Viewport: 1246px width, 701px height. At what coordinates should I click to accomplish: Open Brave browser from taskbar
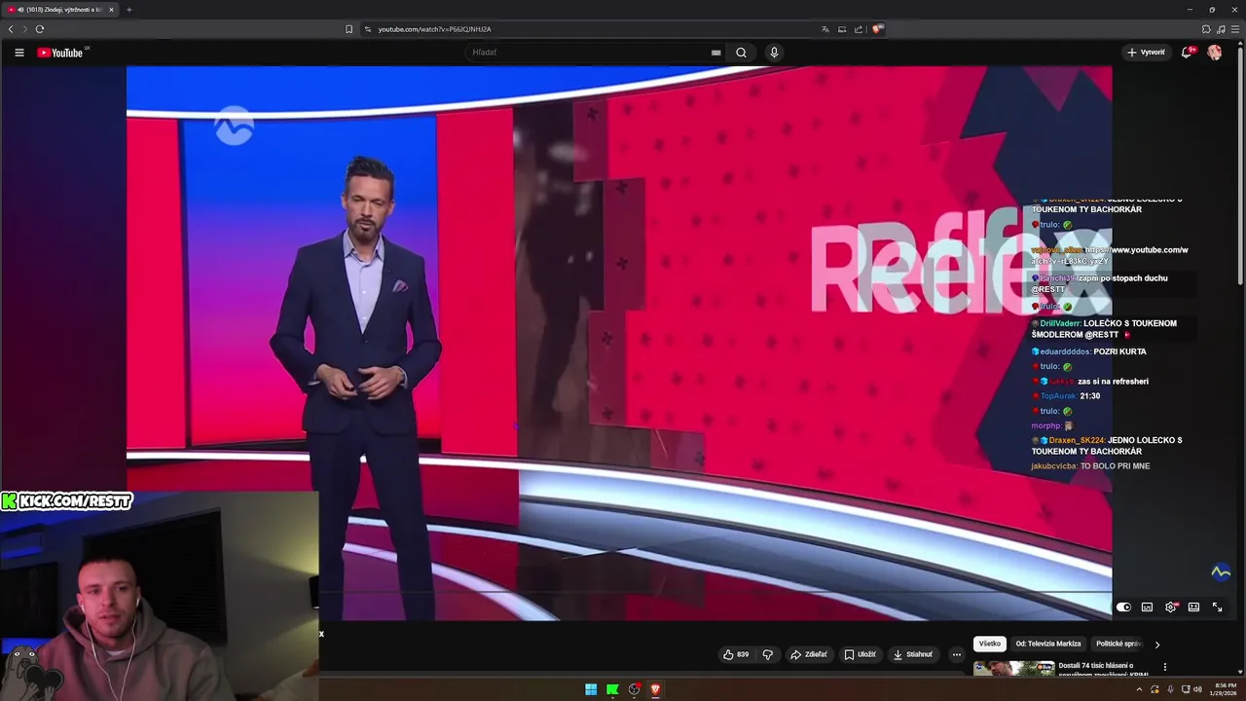point(655,689)
